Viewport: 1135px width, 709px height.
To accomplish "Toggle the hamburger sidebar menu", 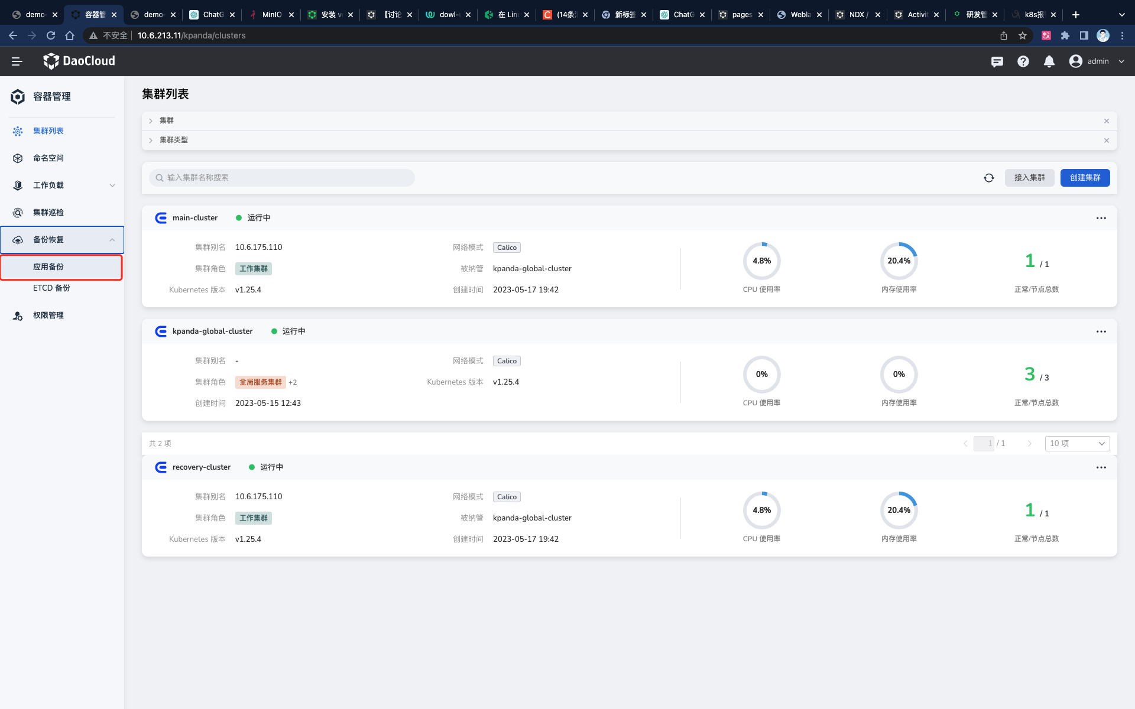I will (17, 61).
